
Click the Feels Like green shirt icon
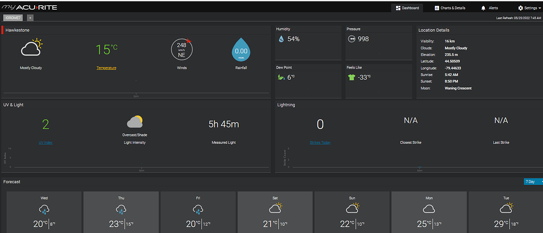352,77
